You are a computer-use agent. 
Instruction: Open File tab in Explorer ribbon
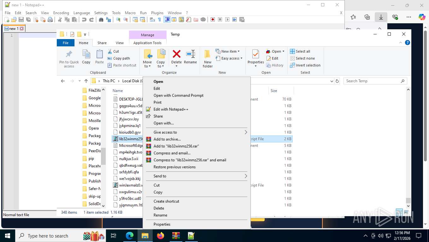click(66, 43)
